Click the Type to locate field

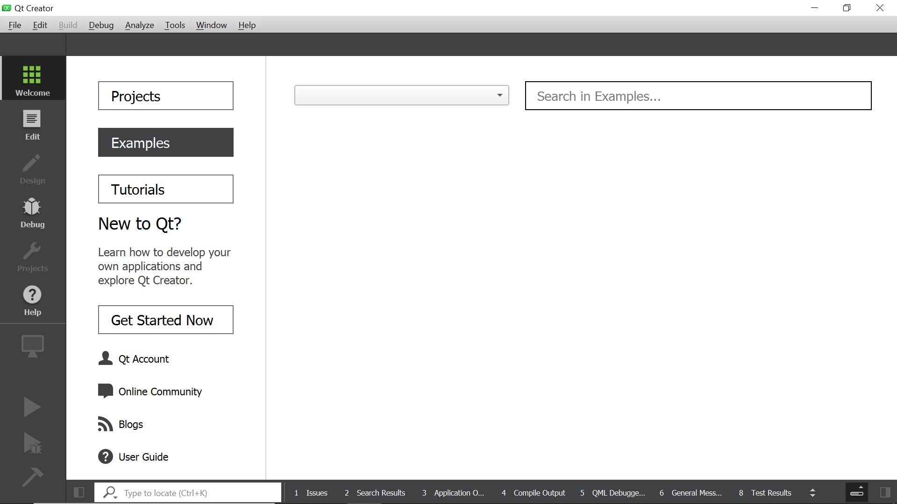188,492
